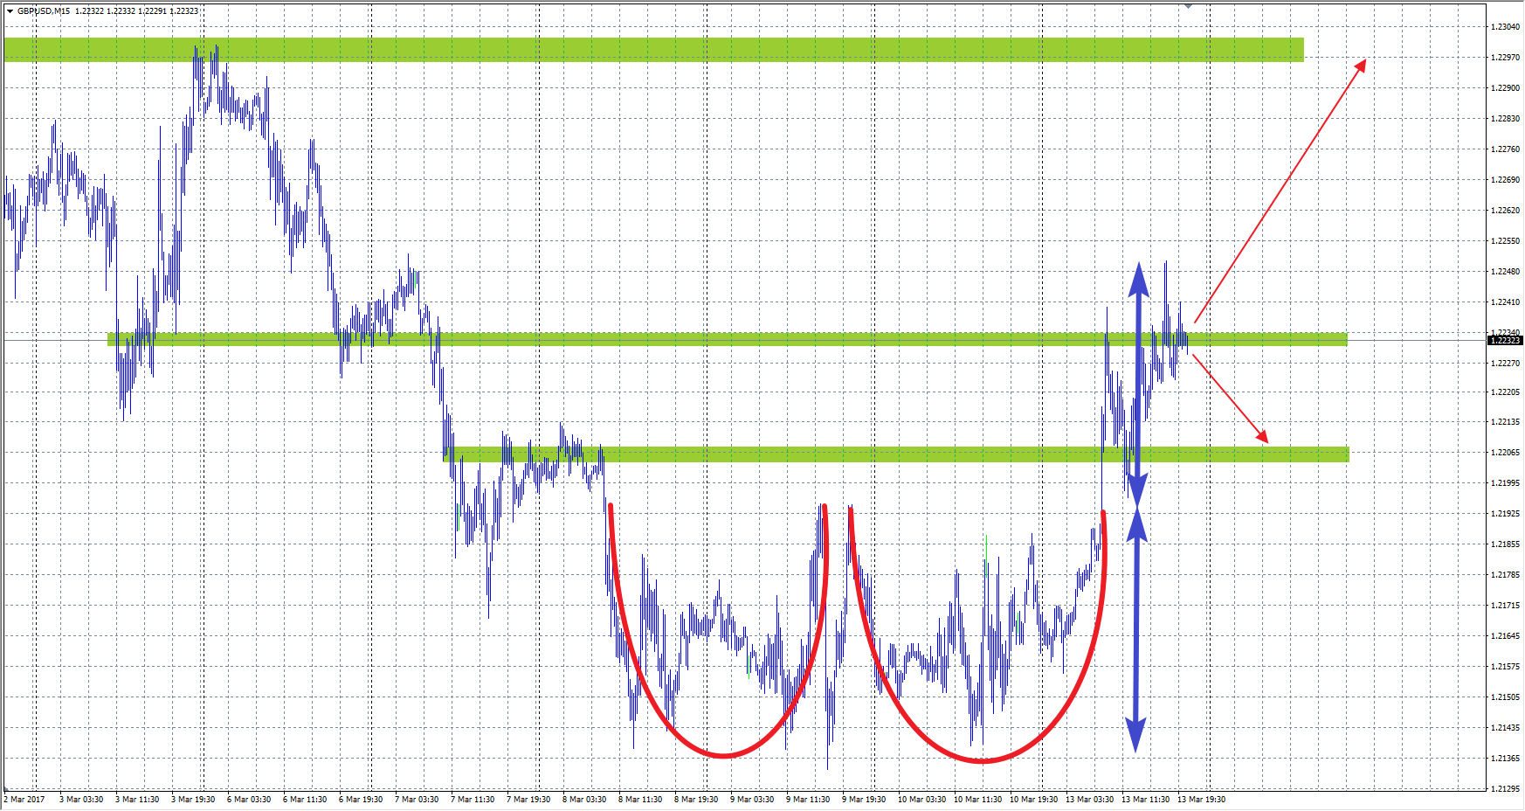1525x811 pixels.
Task: Click the 1.22550 price axis label
Action: (1506, 241)
